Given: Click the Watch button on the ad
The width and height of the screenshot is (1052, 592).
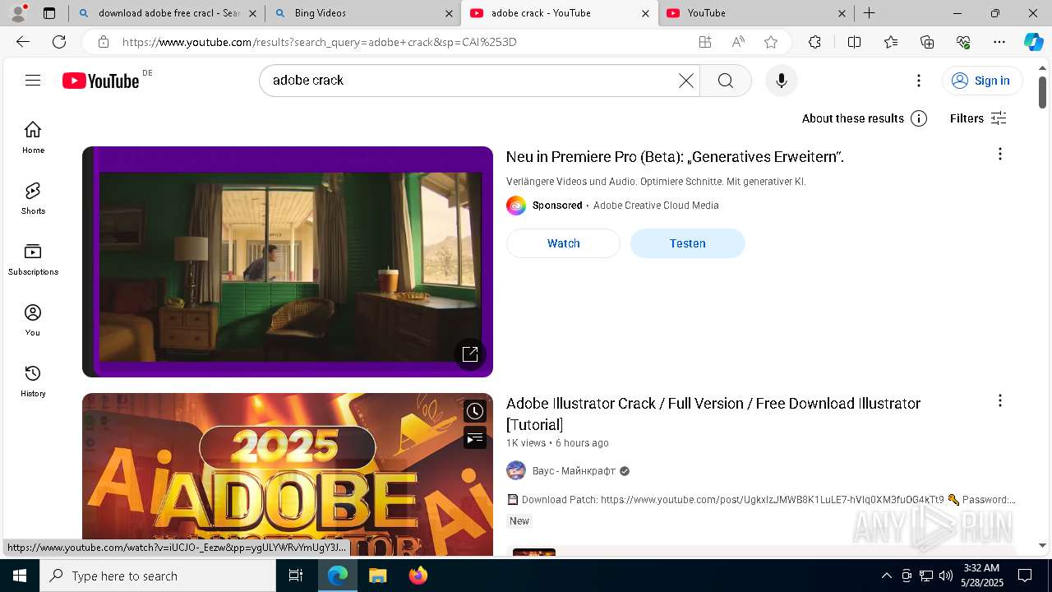Looking at the screenshot, I should (x=563, y=243).
